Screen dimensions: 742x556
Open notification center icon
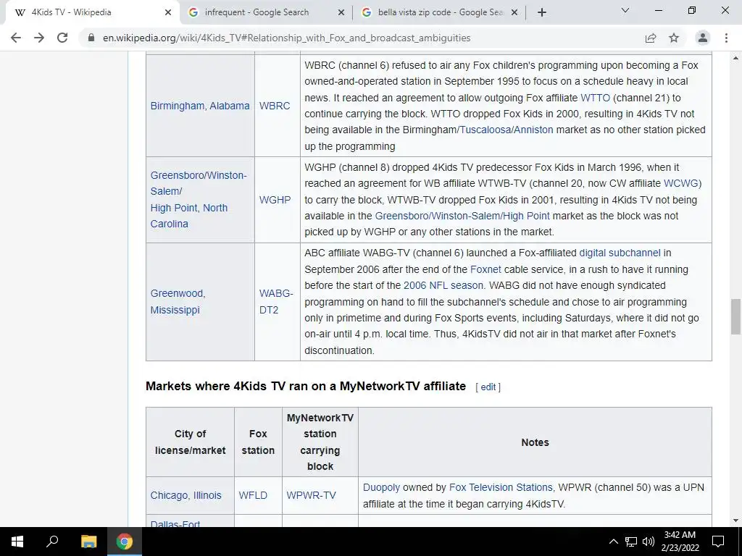[x=718, y=542]
